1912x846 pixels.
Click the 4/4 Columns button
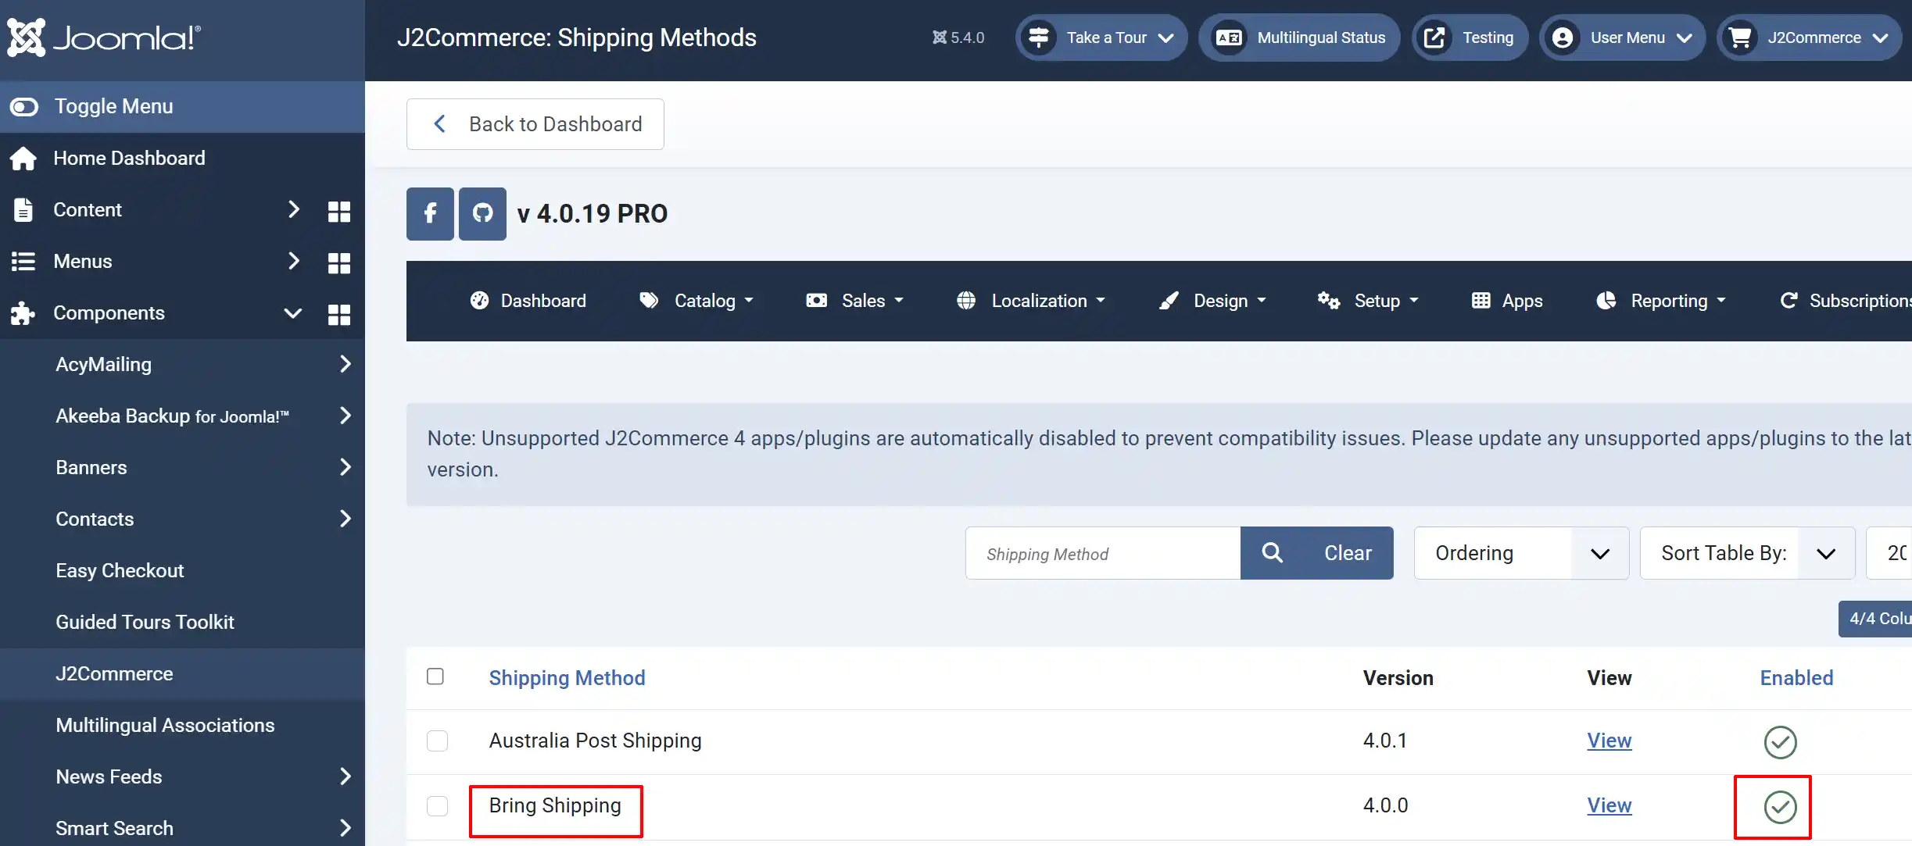pos(1875,619)
